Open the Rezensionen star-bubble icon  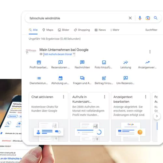61,62
